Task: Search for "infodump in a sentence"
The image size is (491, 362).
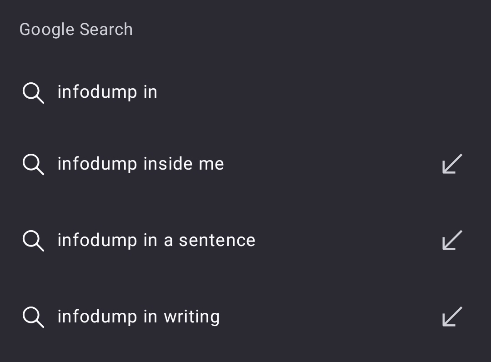Action: [x=156, y=240]
